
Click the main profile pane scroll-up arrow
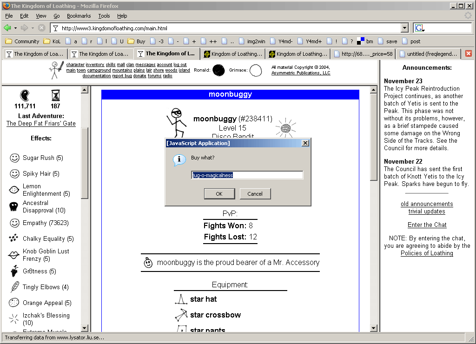pyautogui.click(x=374, y=90)
